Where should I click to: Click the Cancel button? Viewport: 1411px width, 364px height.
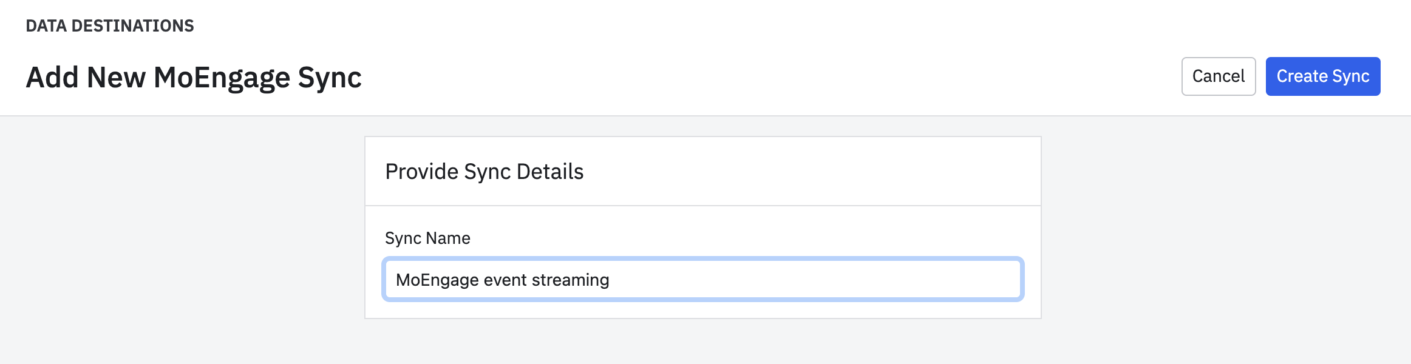coord(1218,76)
